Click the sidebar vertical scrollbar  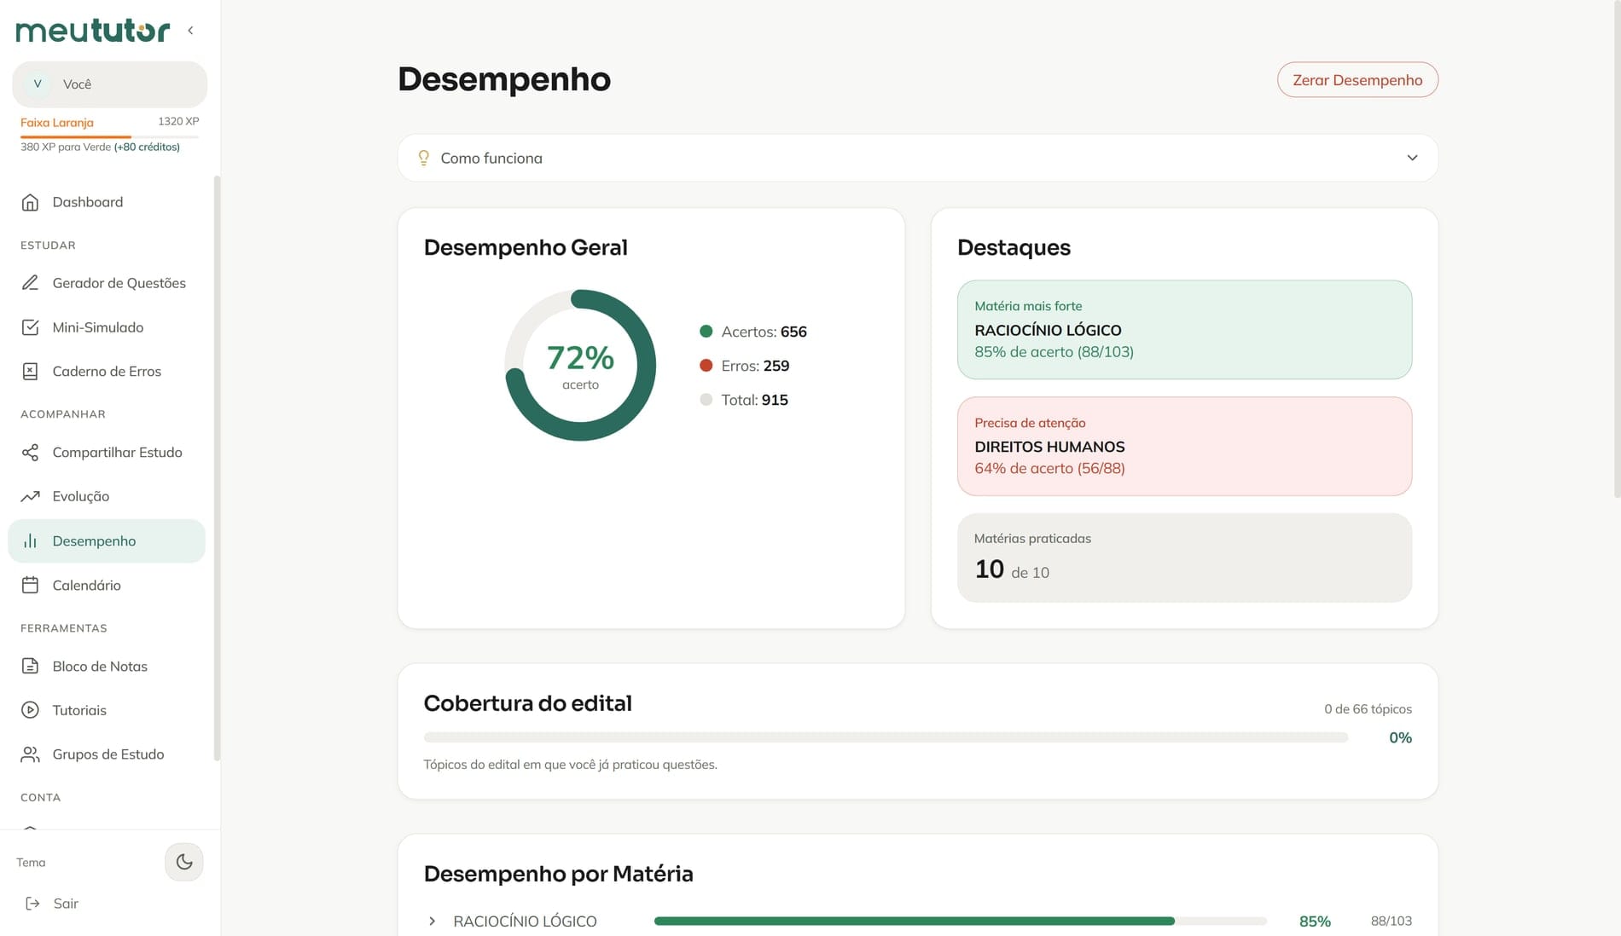(217, 468)
